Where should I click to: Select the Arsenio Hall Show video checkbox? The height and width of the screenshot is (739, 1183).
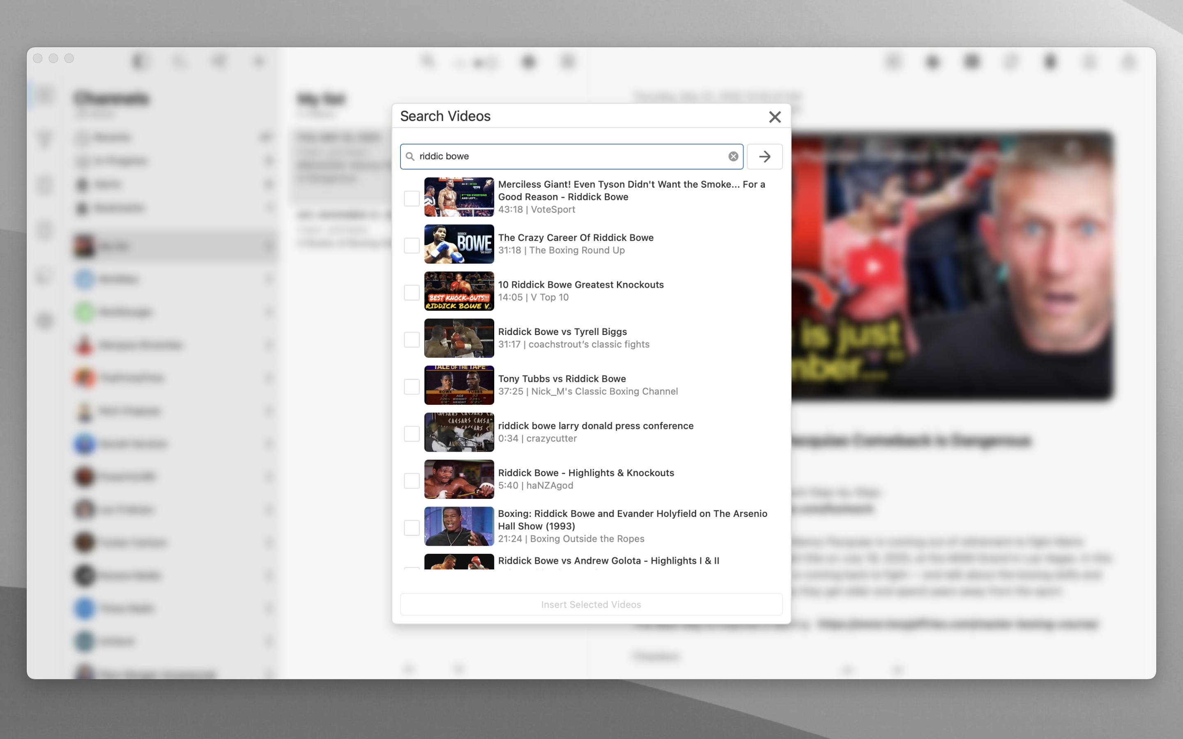[x=412, y=528]
